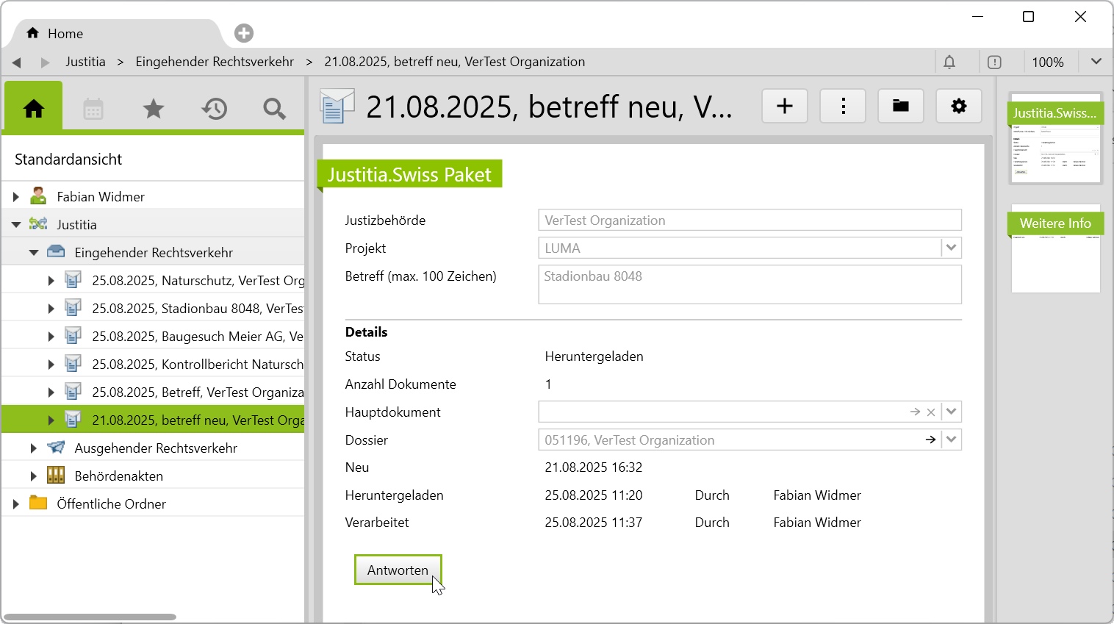1114x624 pixels.
Task: Open the Projekt dropdown arrow
Action: click(952, 248)
